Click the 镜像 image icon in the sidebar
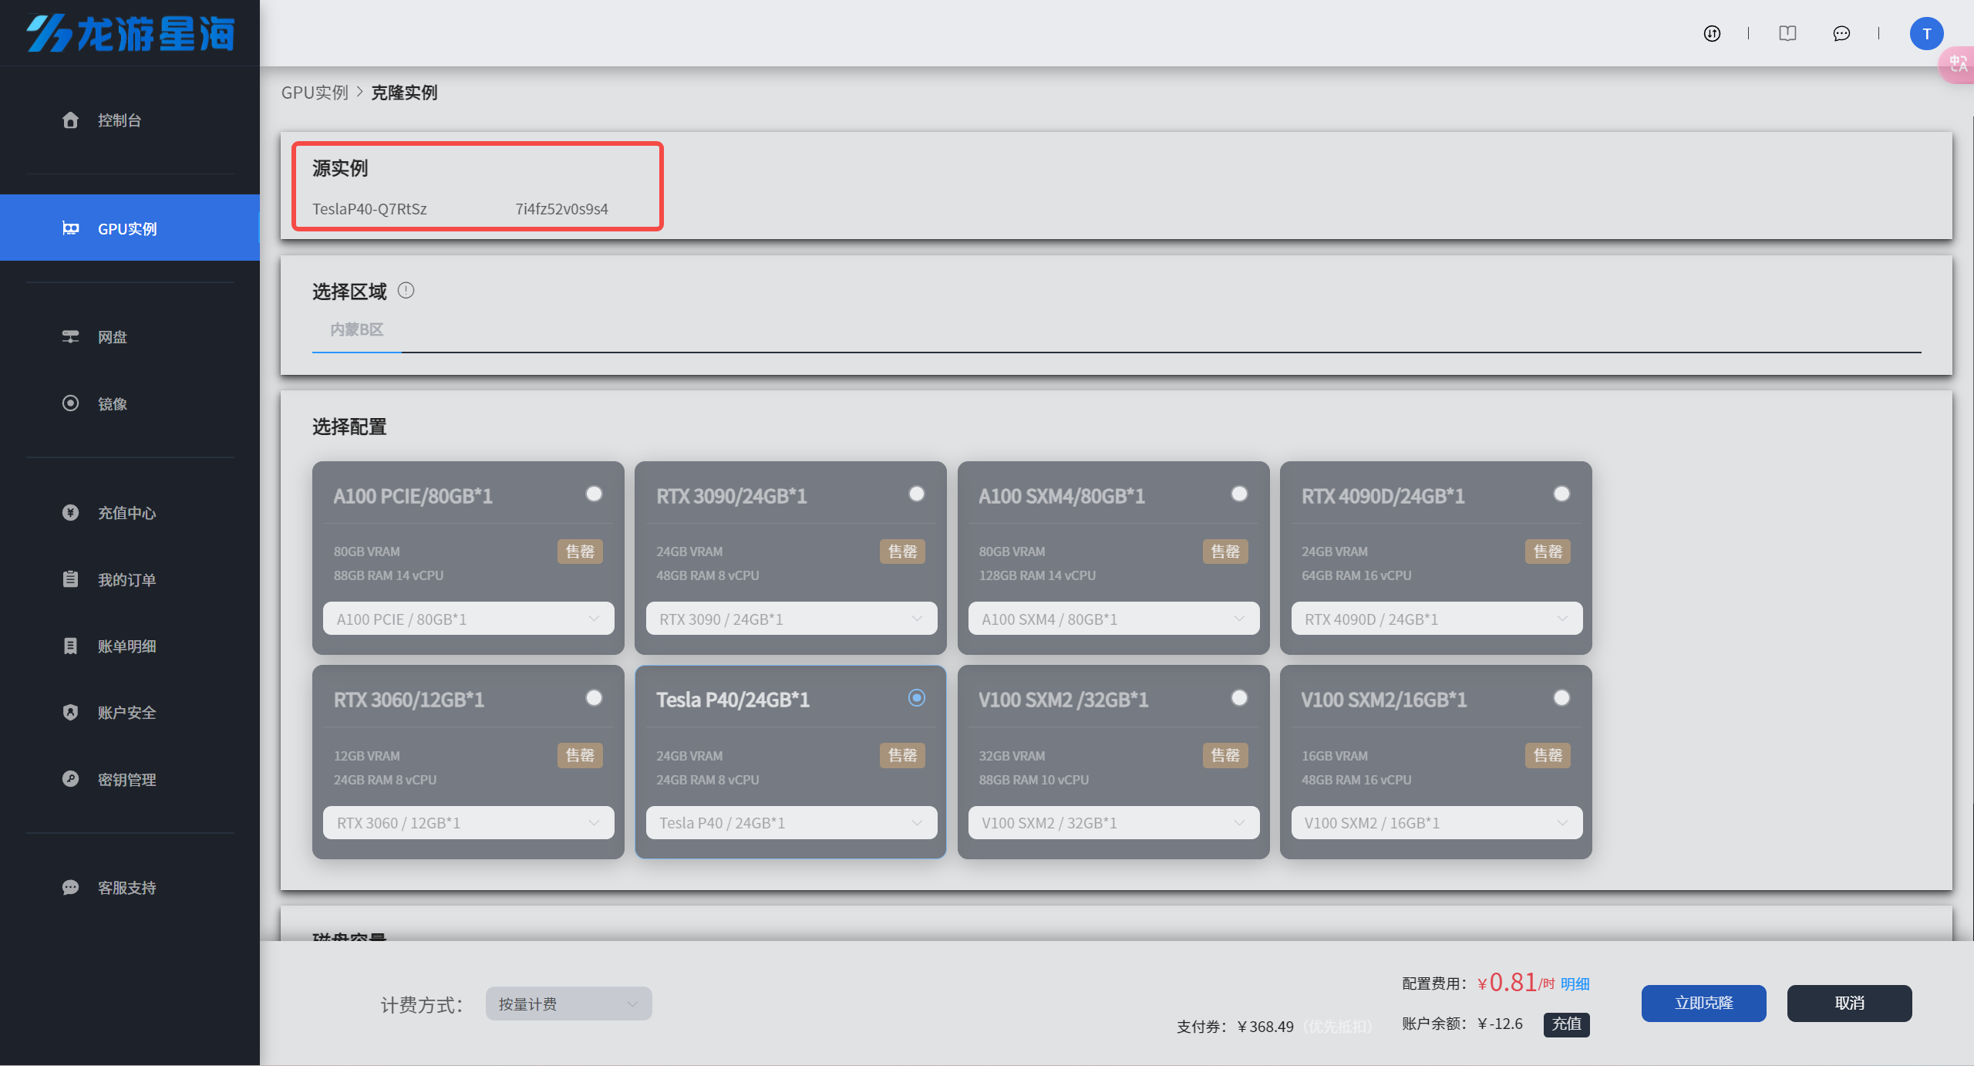1974x1066 pixels. click(70, 403)
